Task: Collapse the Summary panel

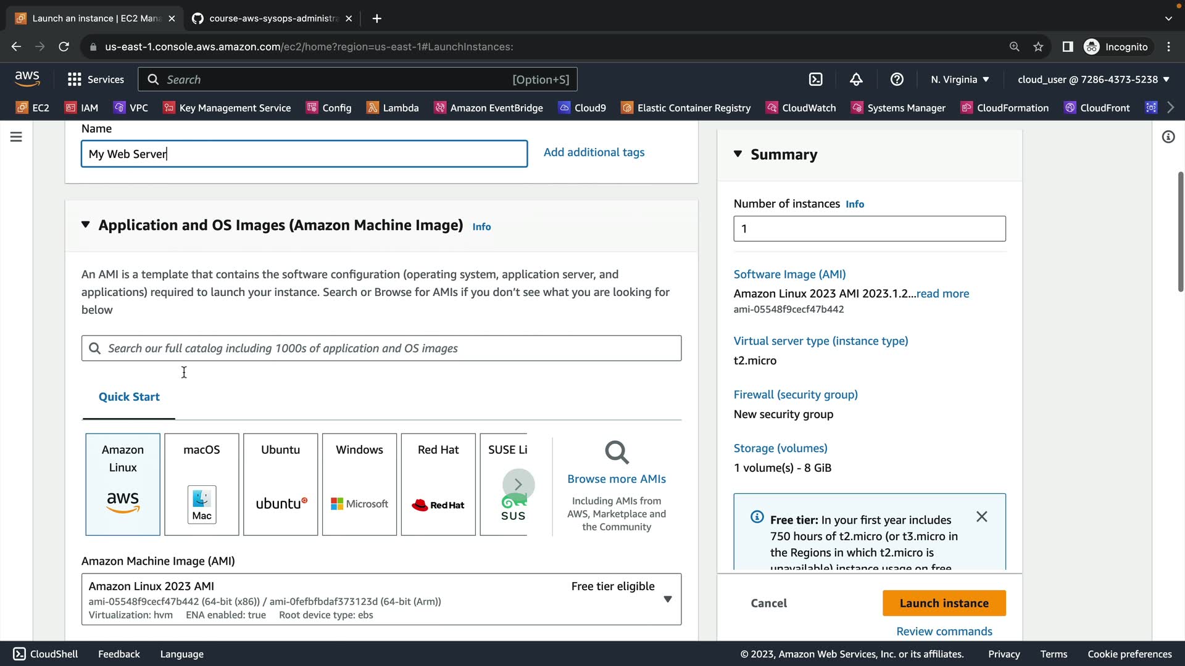Action: (x=738, y=154)
